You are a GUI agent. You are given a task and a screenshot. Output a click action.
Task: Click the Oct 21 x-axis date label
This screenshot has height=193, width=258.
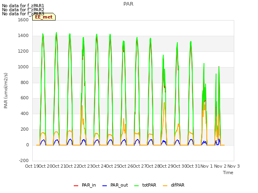tap(59, 166)
